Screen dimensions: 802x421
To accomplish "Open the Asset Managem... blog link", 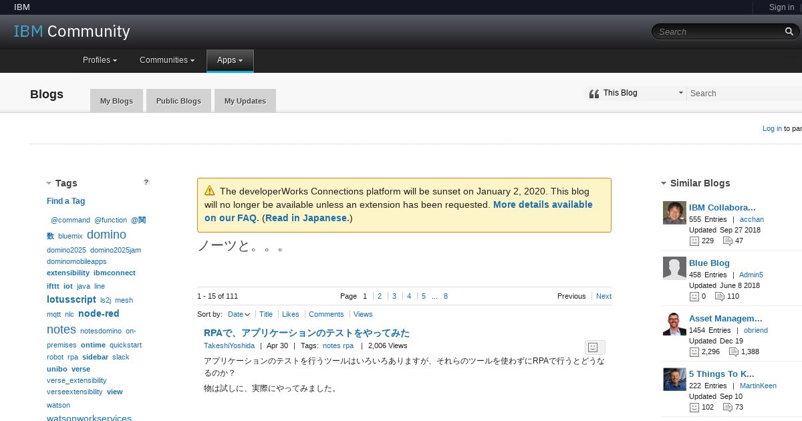I will [726, 319].
